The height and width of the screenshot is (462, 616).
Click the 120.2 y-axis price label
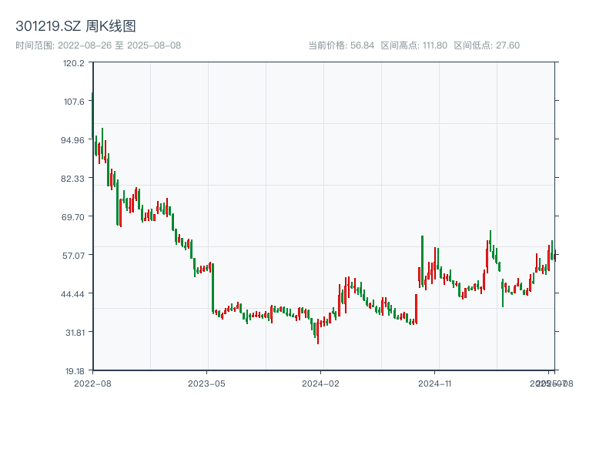point(74,63)
